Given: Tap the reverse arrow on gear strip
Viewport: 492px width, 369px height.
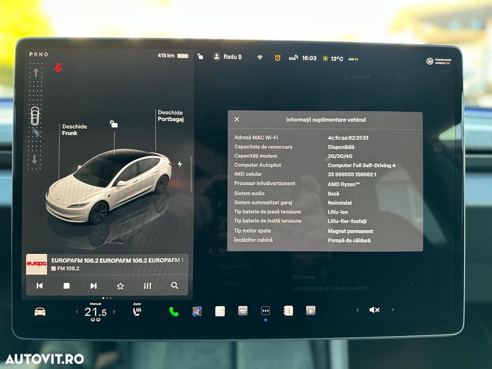Looking at the screenshot, I should tap(34, 159).
